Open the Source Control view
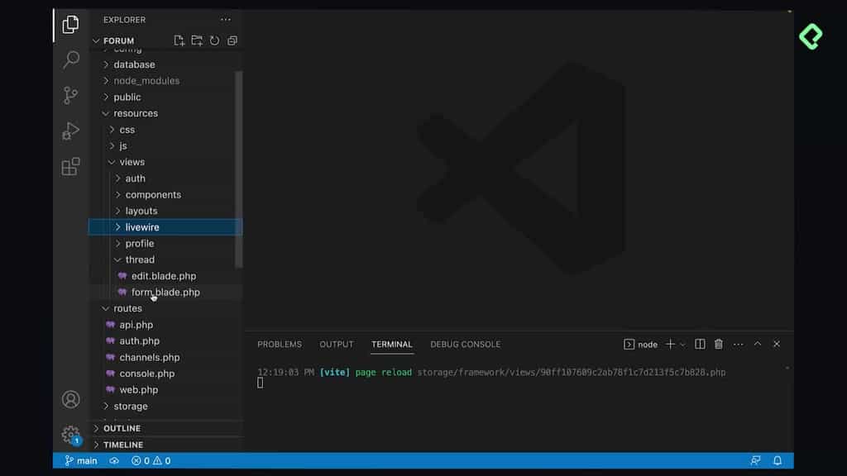This screenshot has height=476, width=847. (70, 95)
